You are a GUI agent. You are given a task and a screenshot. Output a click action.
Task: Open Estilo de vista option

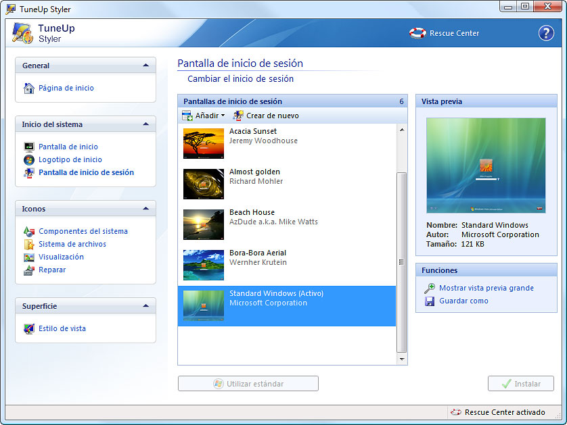pos(62,328)
